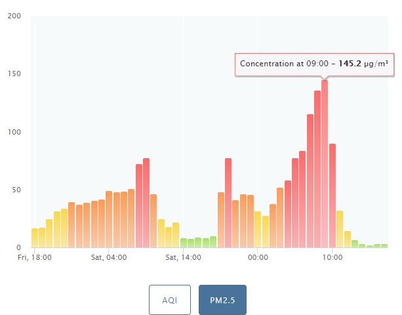Click the 'Fri, 18:00' axis label
The height and width of the screenshot is (315, 402).
tap(35, 257)
